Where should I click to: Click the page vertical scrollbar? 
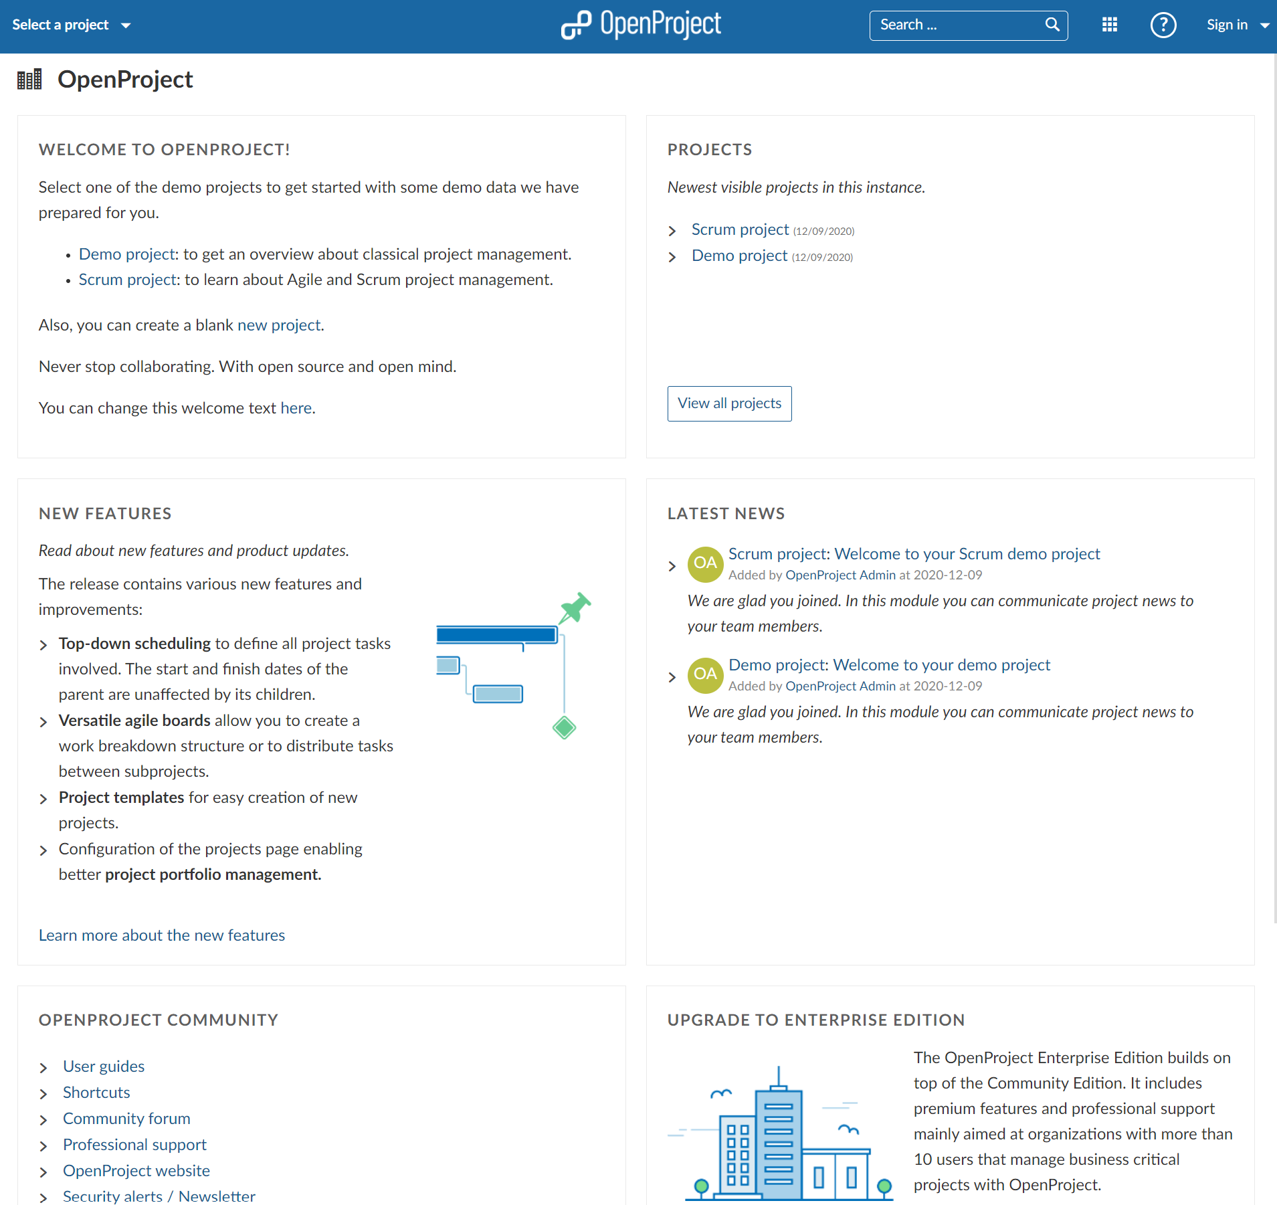pos(1274,488)
